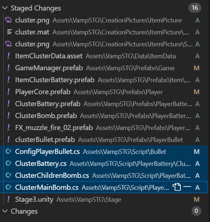The height and width of the screenshot is (222, 210).
Task: Open ClusterBattery.prefab staged change
Action: point(104,104)
